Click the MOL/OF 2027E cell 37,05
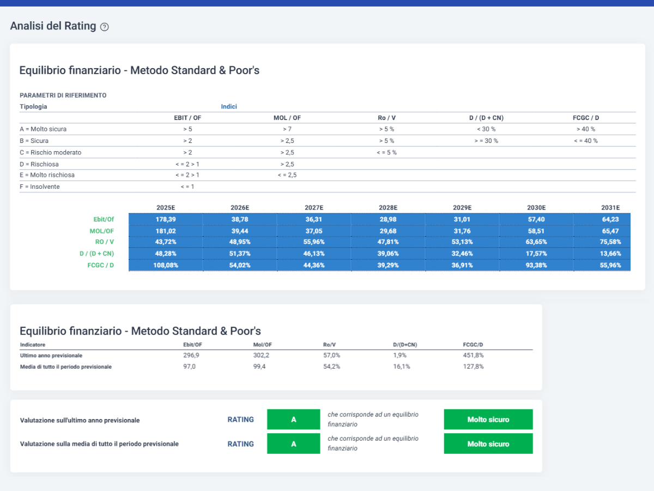 click(314, 231)
